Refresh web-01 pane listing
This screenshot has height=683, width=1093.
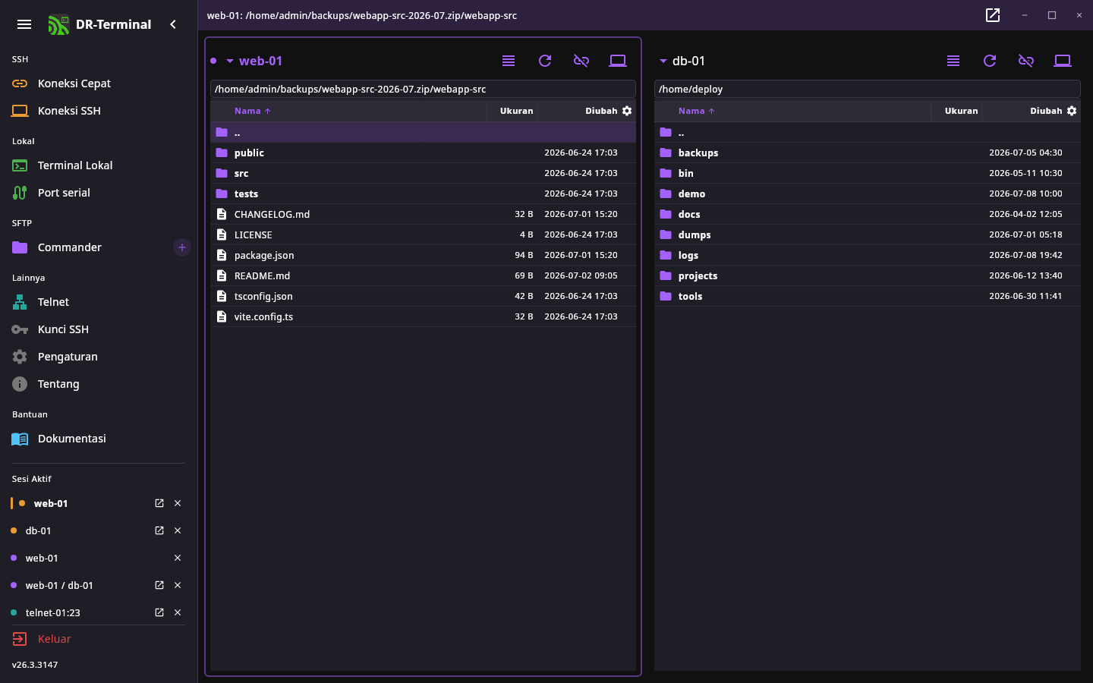pos(545,61)
